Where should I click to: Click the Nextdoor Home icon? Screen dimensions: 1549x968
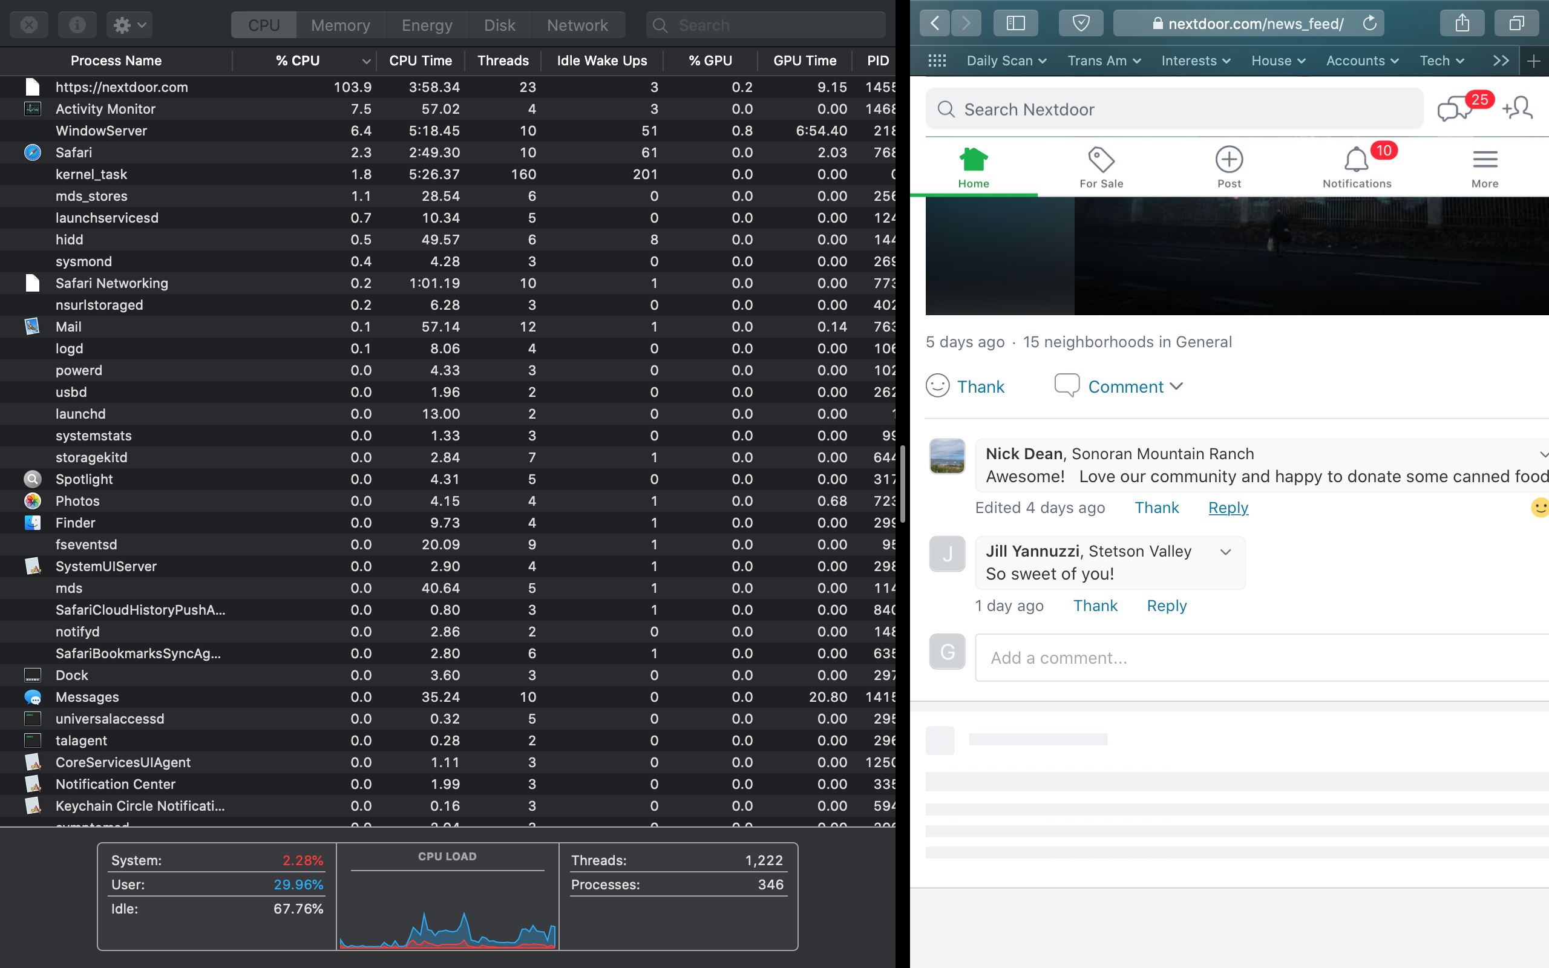pyautogui.click(x=973, y=159)
